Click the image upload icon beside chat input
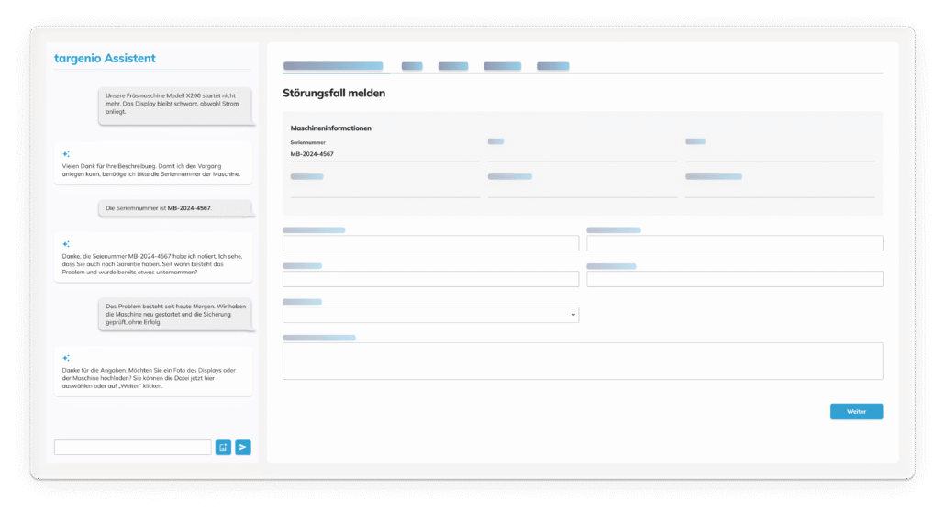The width and height of the screenshot is (945, 513). click(223, 447)
